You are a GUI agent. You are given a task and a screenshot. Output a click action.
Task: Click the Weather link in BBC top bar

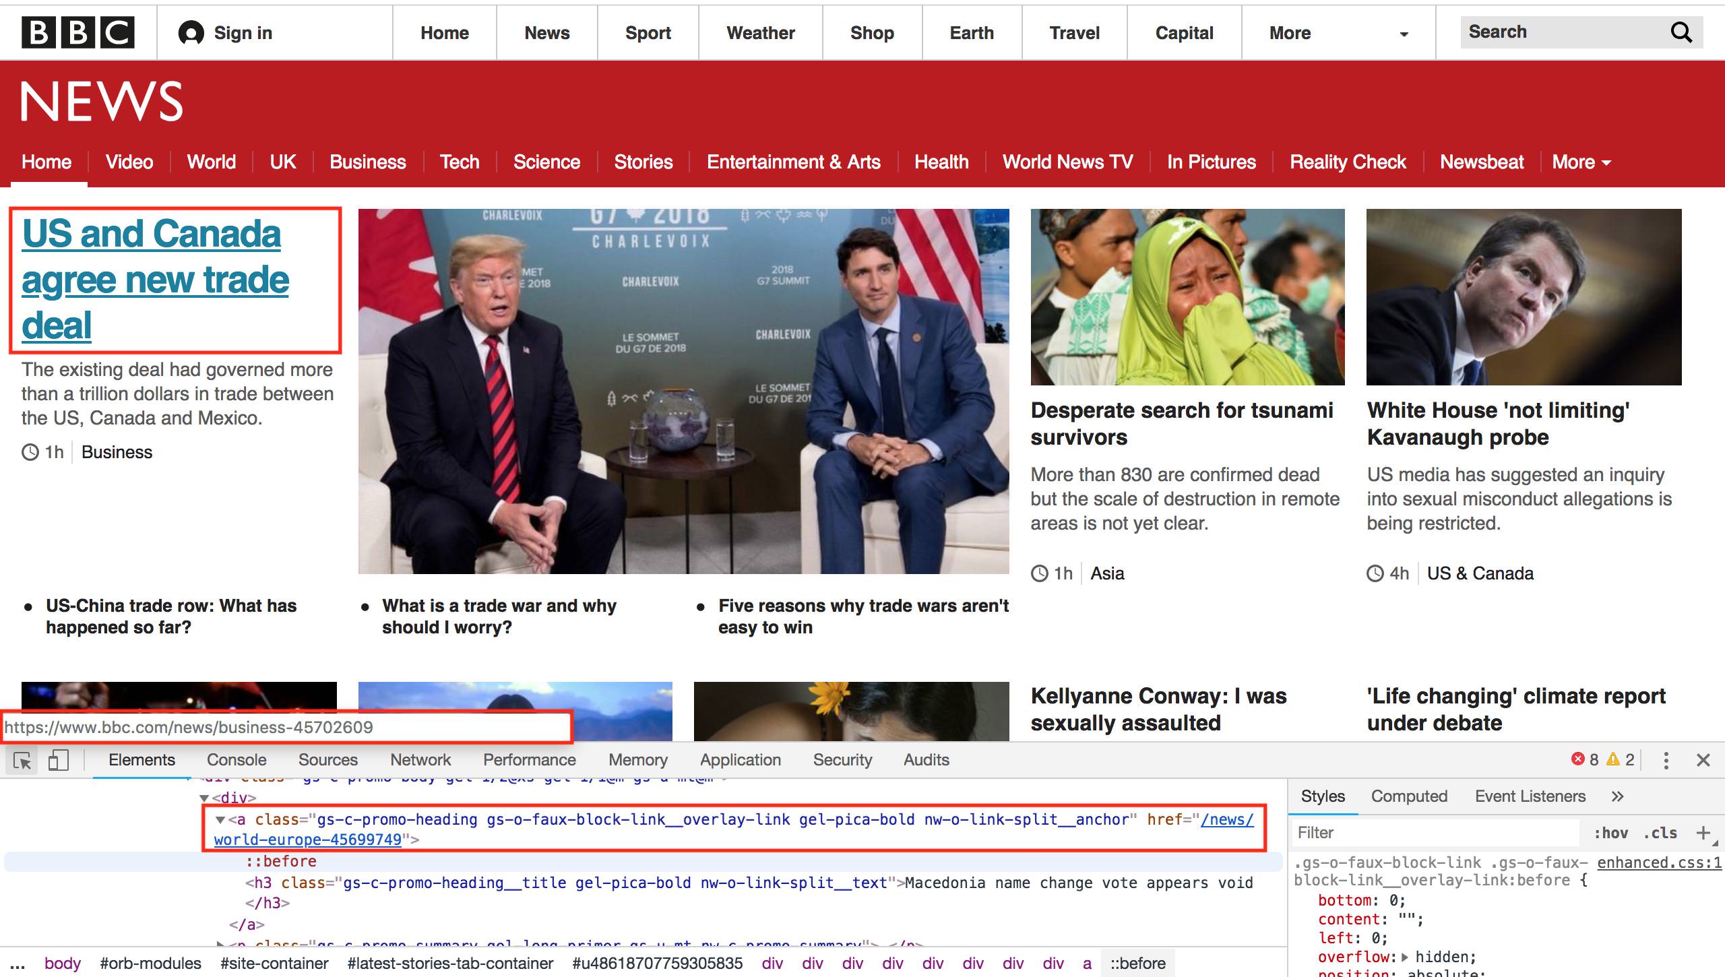(x=761, y=33)
